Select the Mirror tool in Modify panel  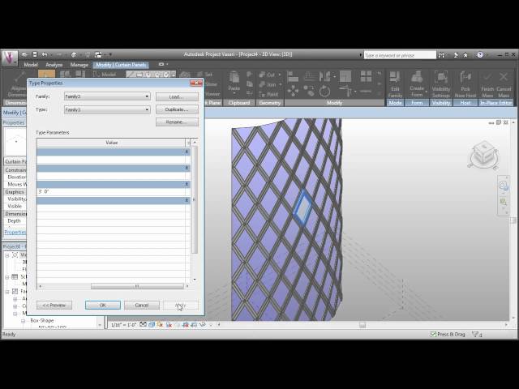(324, 77)
